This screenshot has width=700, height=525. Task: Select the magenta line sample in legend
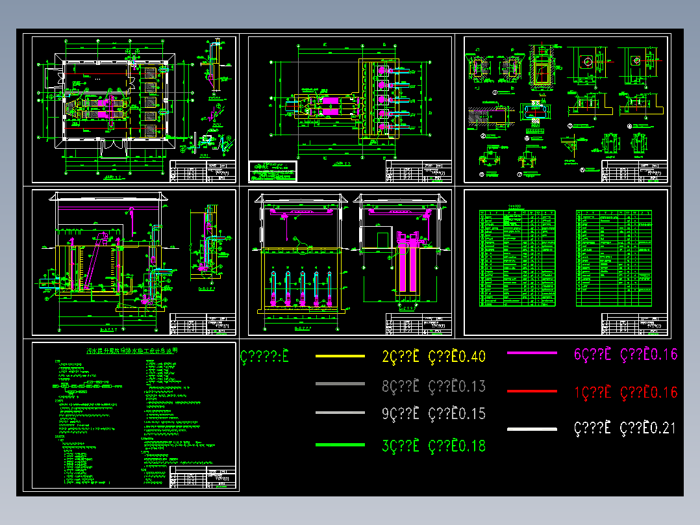[532, 353]
